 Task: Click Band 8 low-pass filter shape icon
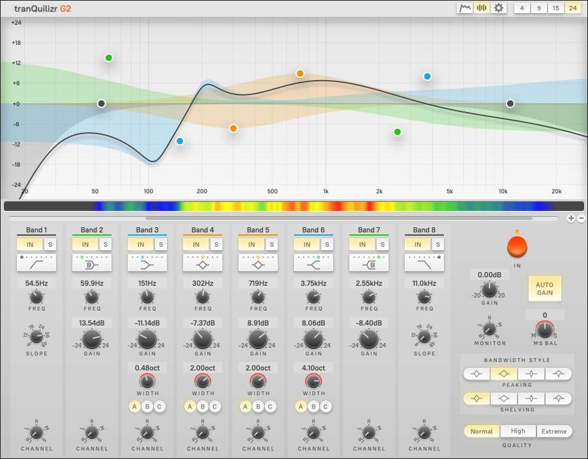coord(424,263)
